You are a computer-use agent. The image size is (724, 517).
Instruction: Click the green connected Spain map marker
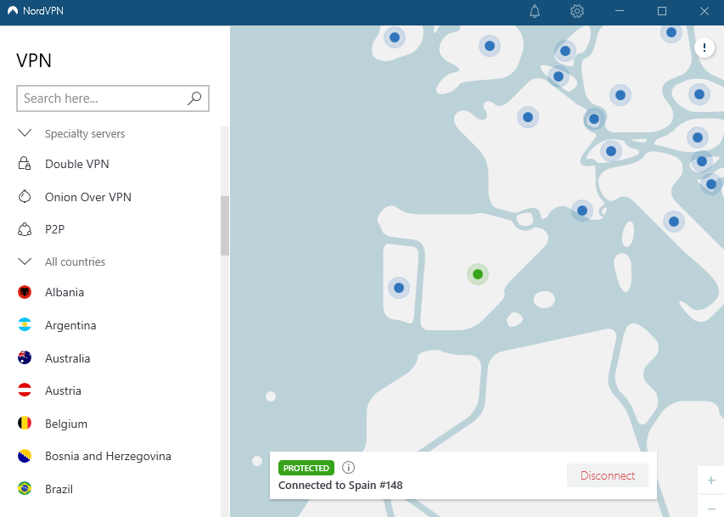[478, 273]
